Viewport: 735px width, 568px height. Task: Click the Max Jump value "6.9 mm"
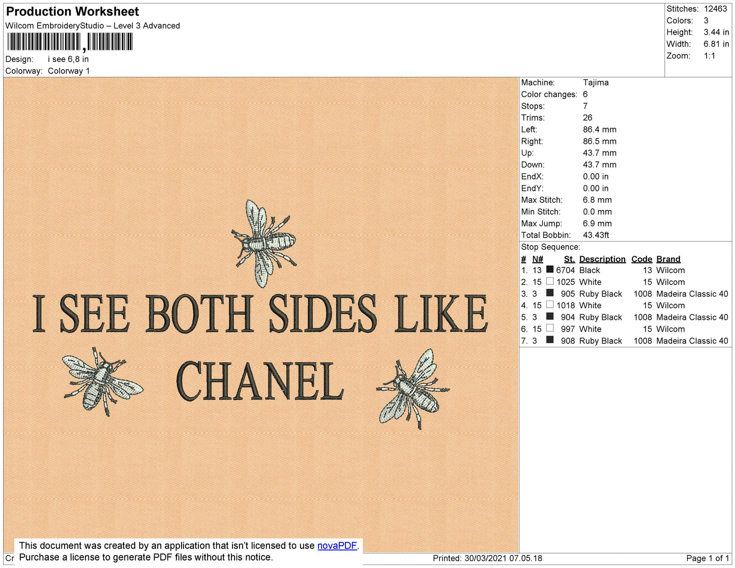coord(597,223)
